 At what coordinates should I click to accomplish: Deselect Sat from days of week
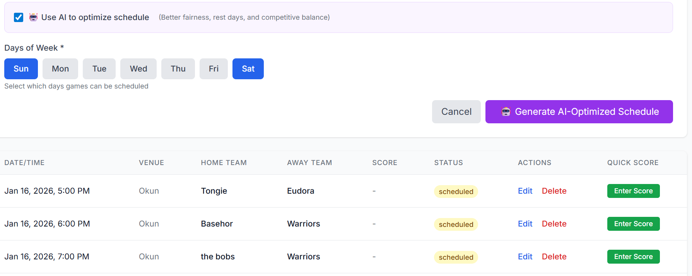point(248,69)
